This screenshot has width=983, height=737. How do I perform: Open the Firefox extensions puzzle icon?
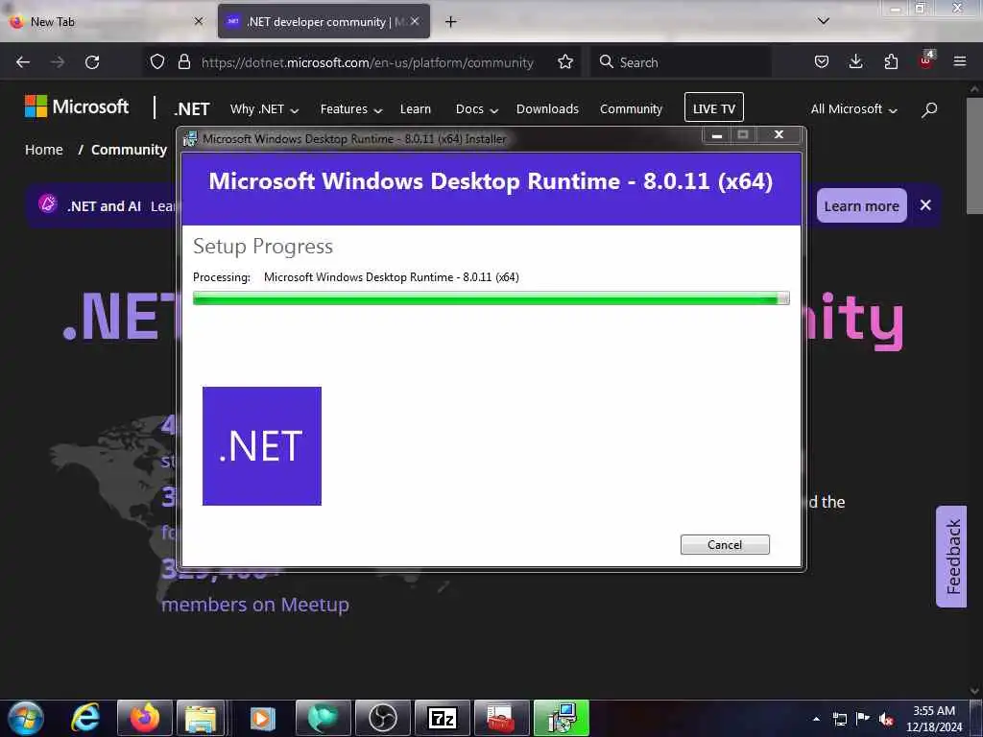click(891, 62)
